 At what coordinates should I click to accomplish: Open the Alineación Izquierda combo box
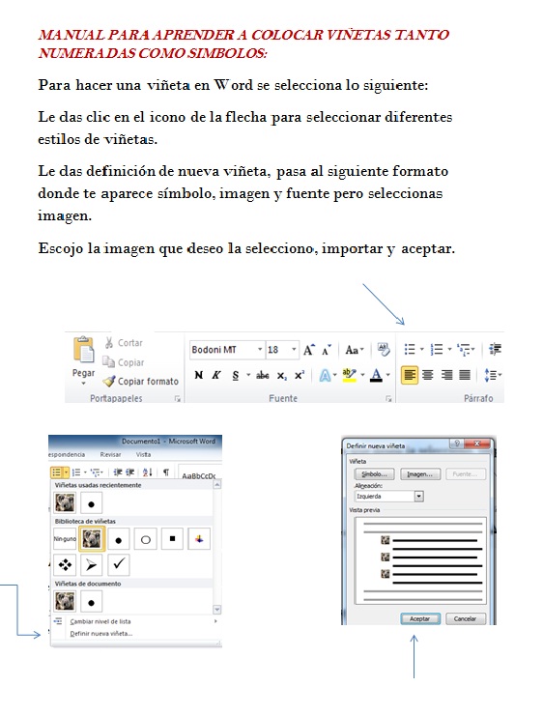389,496
